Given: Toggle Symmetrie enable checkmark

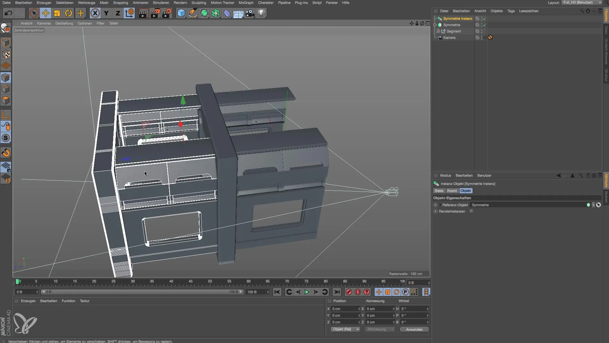Looking at the screenshot, I should [x=485, y=25].
